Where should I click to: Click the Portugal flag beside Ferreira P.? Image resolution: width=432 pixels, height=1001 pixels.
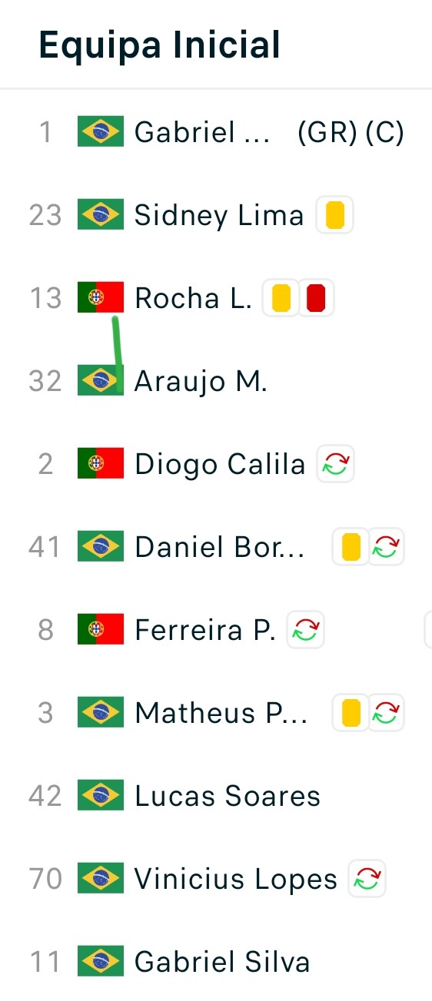[x=101, y=630]
